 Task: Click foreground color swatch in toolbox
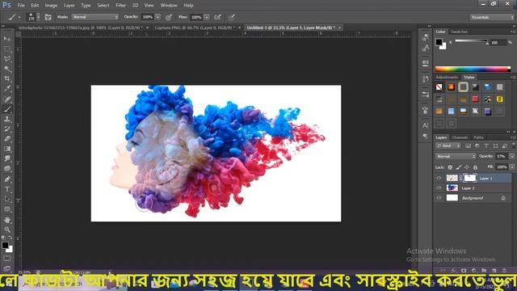5,245
